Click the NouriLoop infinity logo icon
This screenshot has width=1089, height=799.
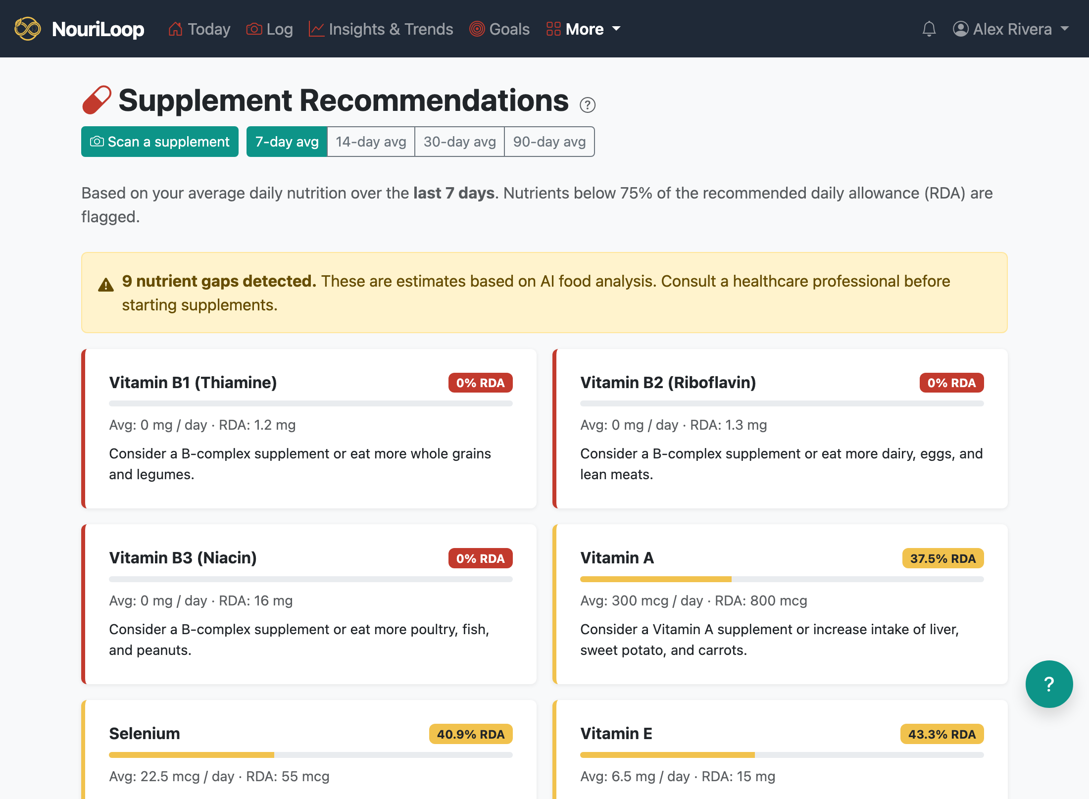28,29
